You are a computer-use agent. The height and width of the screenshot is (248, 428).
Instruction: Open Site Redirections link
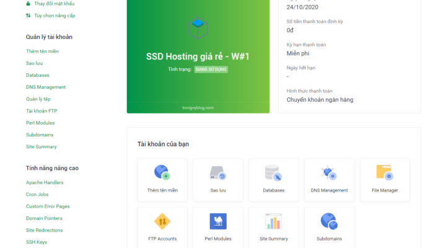(x=44, y=230)
